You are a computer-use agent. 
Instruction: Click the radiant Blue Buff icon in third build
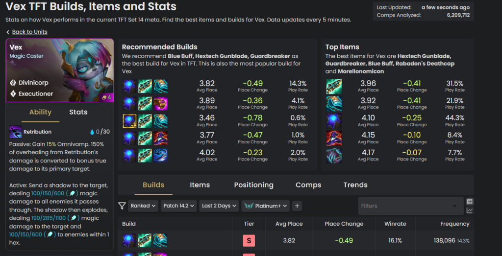point(129,121)
